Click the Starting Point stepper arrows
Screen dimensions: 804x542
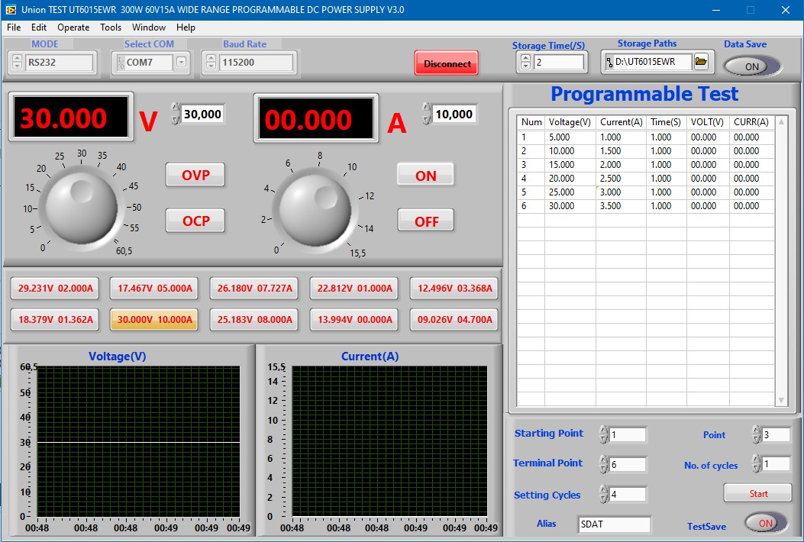(604, 434)
